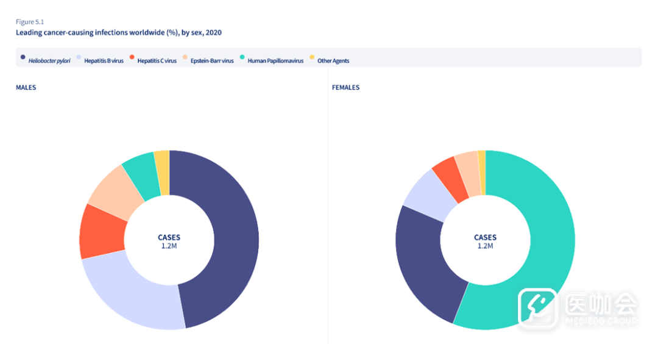Click the yellow Other Agents slice in Males chart
This screenshot has height=344, width=658.
tap(163, 173)
